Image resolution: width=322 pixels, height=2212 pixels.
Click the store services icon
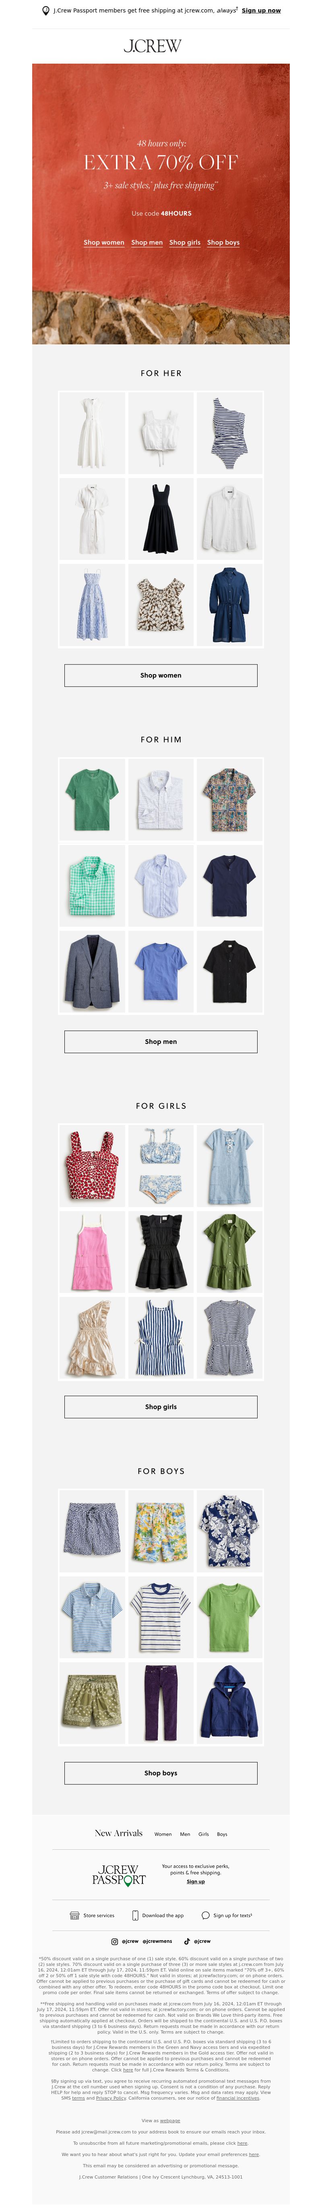(75, 1915)
